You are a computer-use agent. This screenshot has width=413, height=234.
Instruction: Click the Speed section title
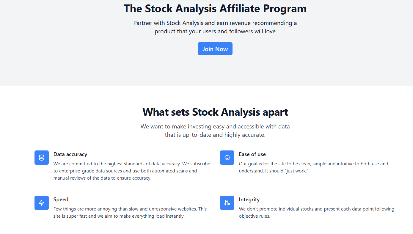click(61, 199)
